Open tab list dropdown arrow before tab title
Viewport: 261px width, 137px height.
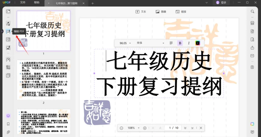point(49,3)
